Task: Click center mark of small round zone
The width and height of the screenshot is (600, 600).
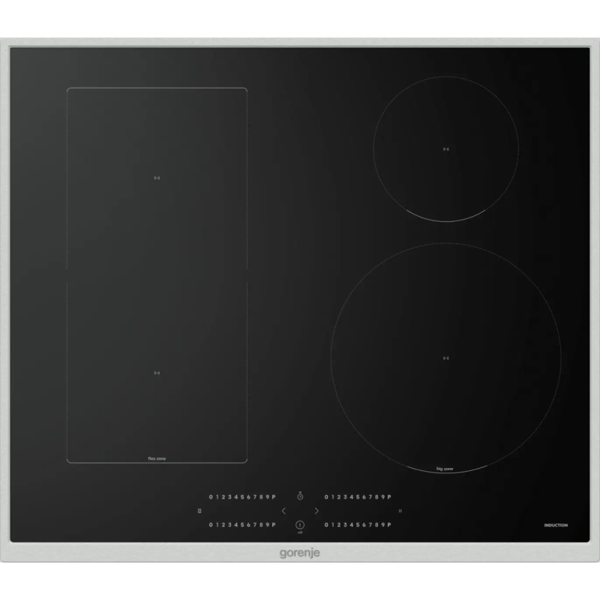Action: [x=445, y=149]
